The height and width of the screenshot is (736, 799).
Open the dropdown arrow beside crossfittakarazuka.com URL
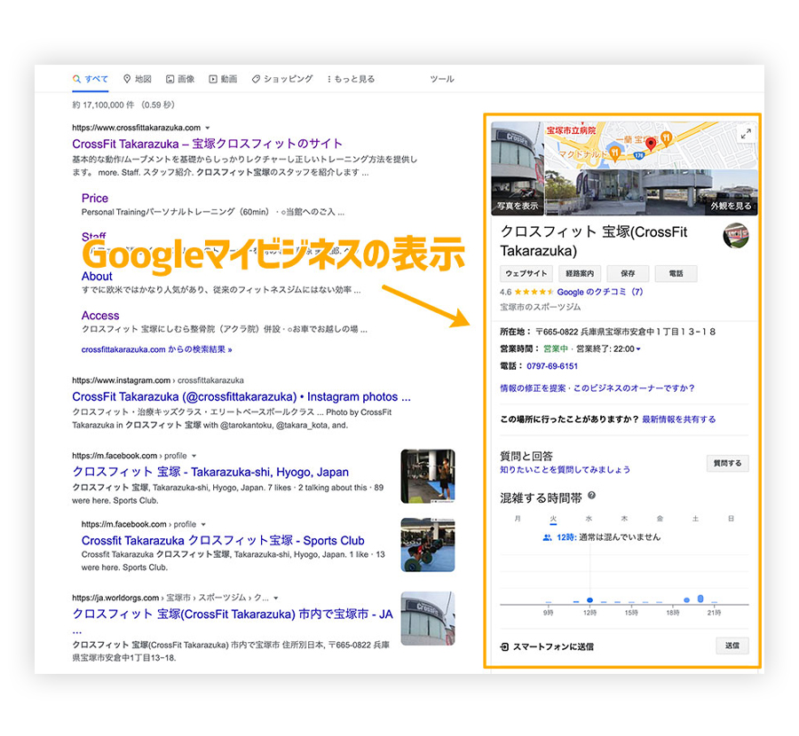[x=208, y=128]
